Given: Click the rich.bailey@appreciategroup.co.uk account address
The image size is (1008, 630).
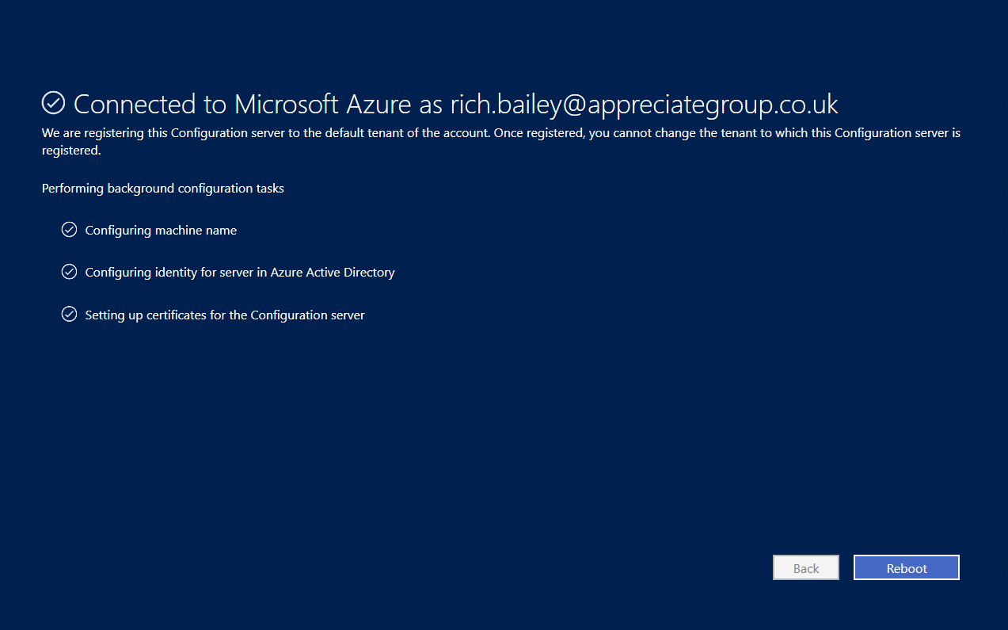Looking at the screenshot, I should pyautogui.click(x=644, y=104).
